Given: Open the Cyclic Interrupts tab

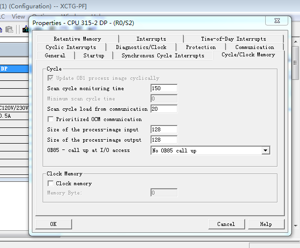Looking at the screenshot, I should (x=71, y=47).
